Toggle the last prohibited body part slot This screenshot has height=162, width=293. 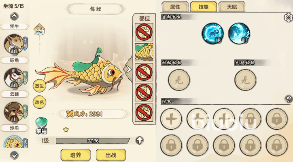[x=144, y=113]
